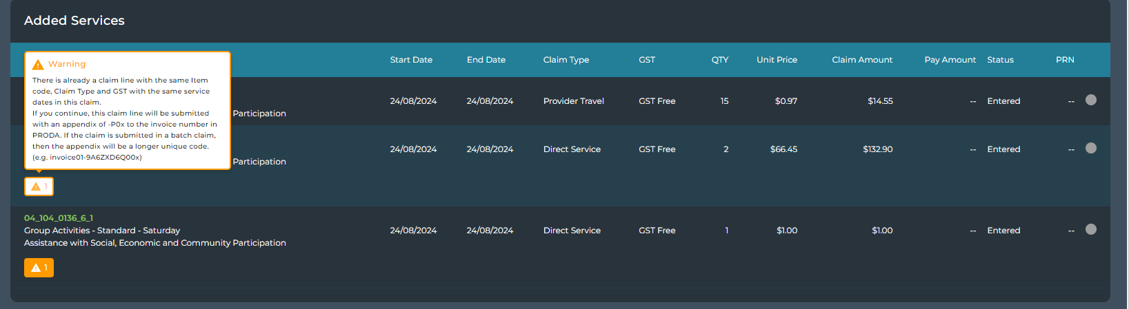Image resolution: width=1129 pixels, height=309 pixels.
Task: Click the Status column header
Action: 1000,60
